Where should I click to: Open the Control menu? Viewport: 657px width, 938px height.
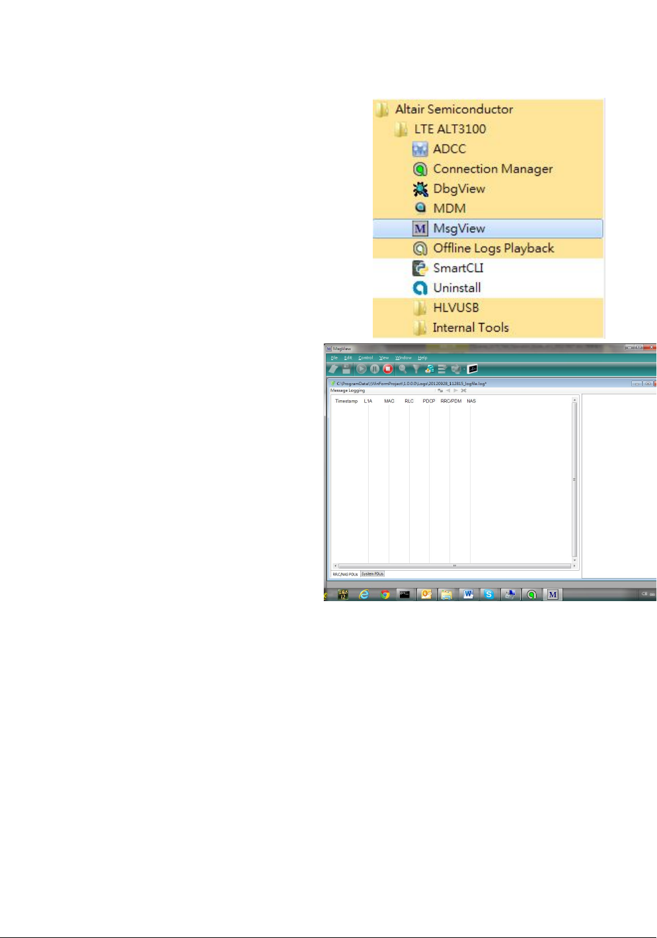point(366,358)
